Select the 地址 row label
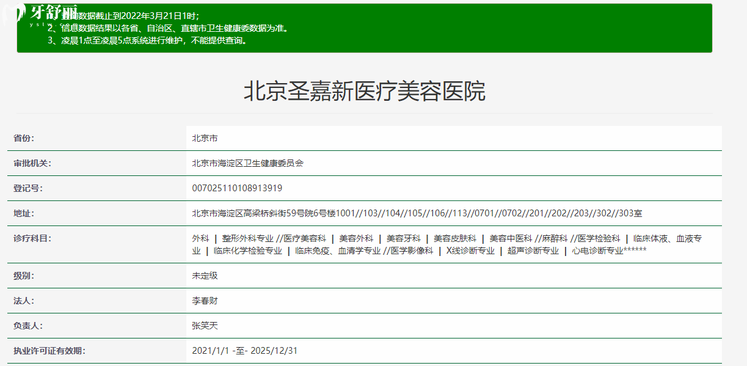Image resolution: width=747 pixels, height=366 pixels. (24, 213)
